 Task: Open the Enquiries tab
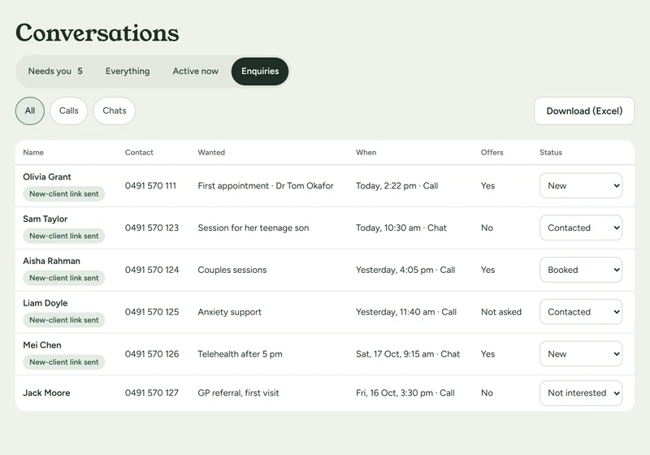[260, 71]
